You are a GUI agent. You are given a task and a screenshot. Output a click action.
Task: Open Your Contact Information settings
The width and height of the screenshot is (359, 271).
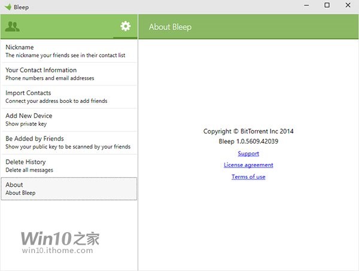69,74
